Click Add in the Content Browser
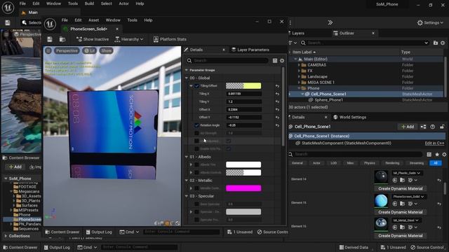The image size is (449, 252). tap(15, 167)
